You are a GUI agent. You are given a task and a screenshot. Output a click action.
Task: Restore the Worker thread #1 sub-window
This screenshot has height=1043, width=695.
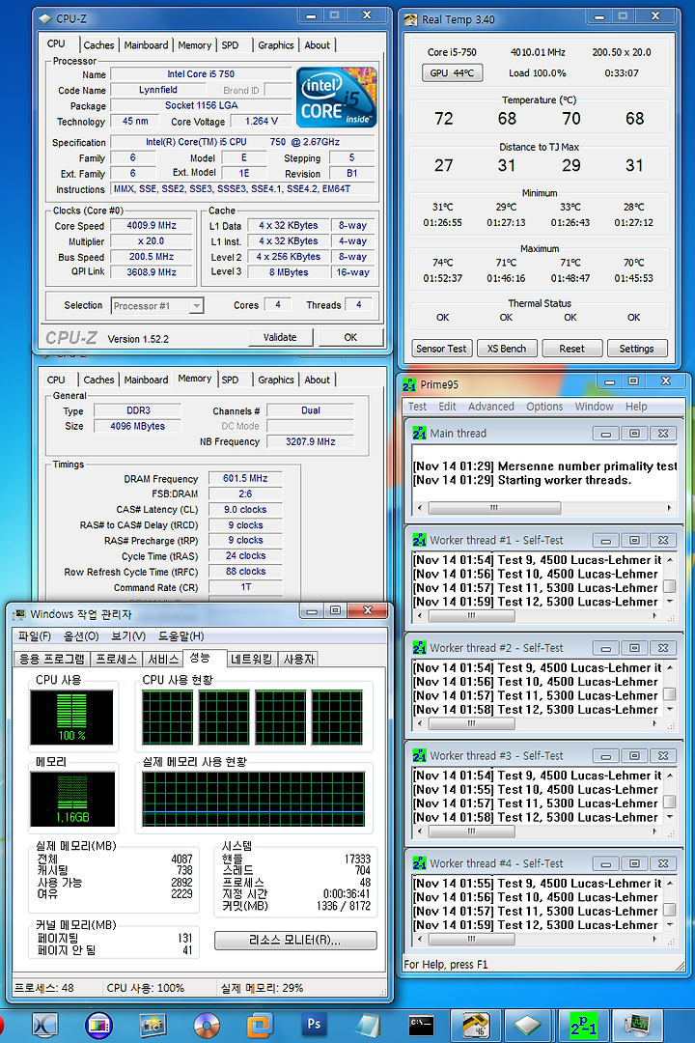634,540
